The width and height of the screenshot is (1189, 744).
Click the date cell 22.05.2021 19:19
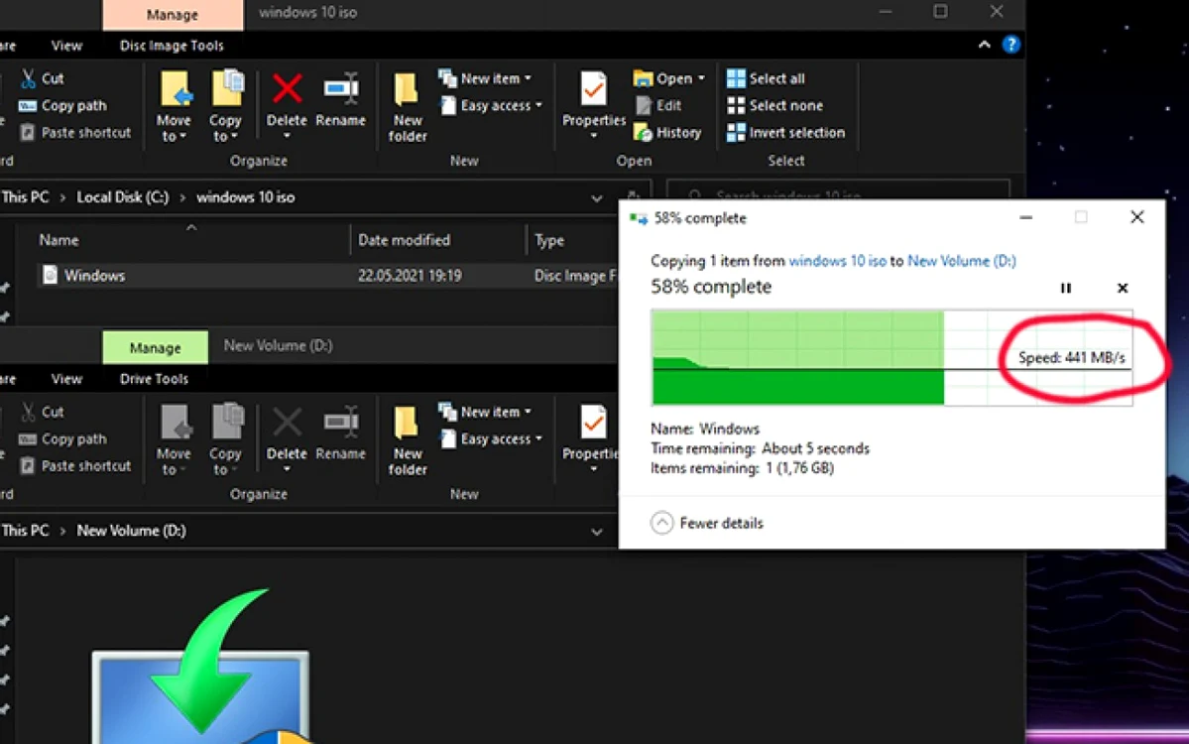tap(410, 276)
